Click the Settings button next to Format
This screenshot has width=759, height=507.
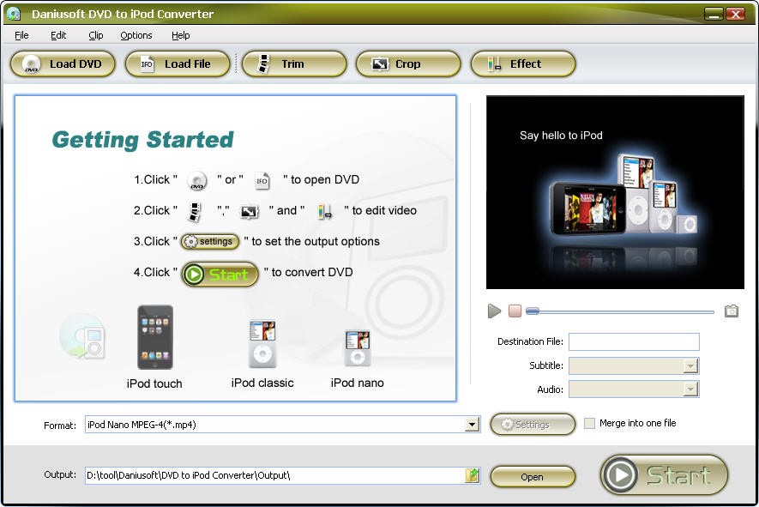(x=533, y=425)
